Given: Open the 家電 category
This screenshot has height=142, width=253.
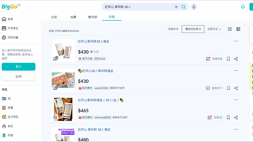Looking at the screenshot, I should click(x=7, y=108).
